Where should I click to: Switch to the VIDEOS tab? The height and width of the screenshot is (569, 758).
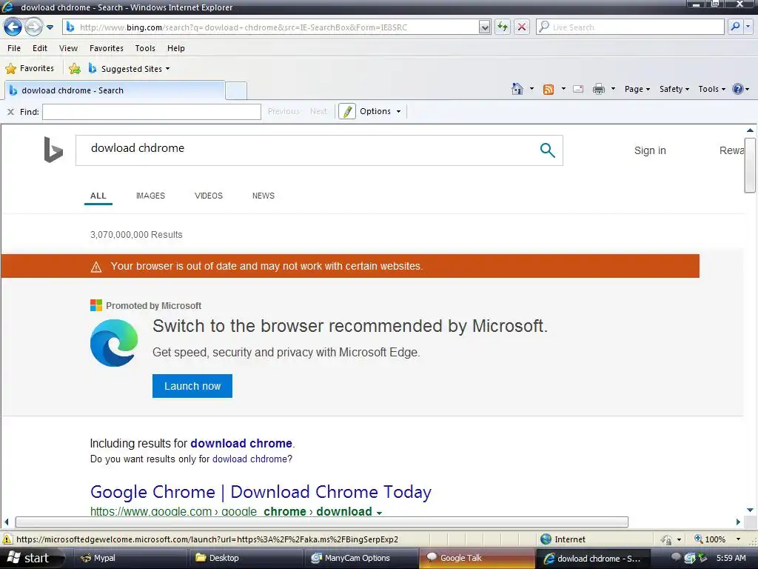pos(208,196)
